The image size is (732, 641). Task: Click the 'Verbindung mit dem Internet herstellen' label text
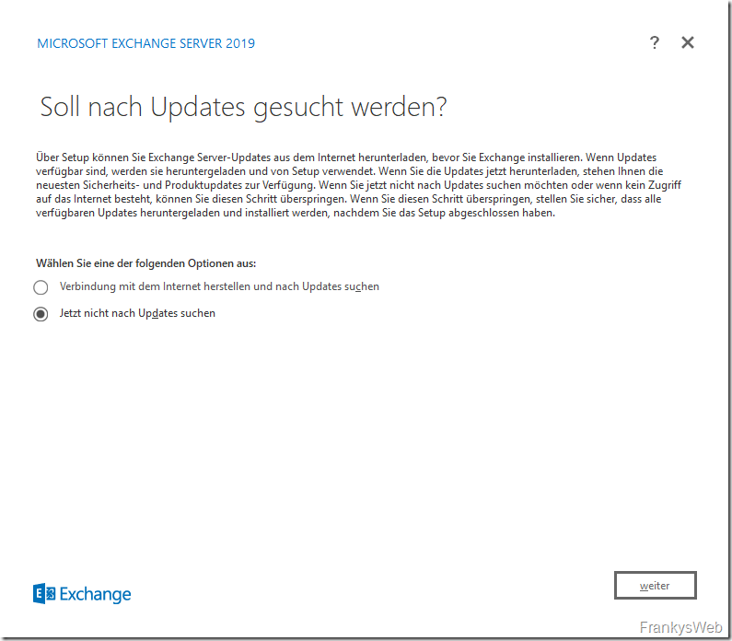[x=219, y=286]
